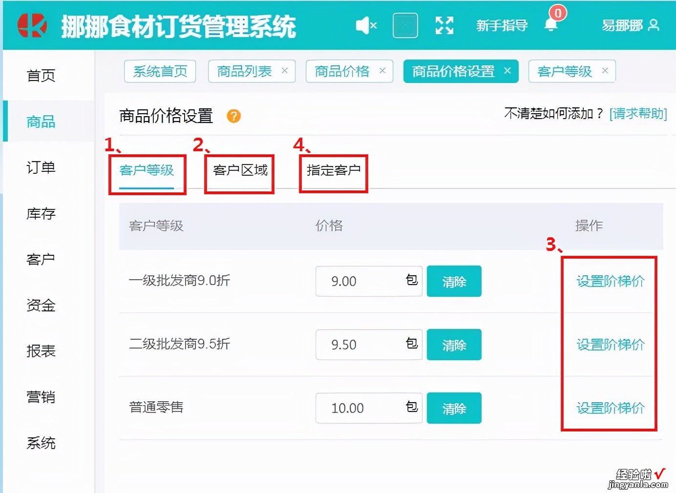Click the 一级批发商9.0折 row label
Viewport: 676px width, 493px height.
point(179,281)
